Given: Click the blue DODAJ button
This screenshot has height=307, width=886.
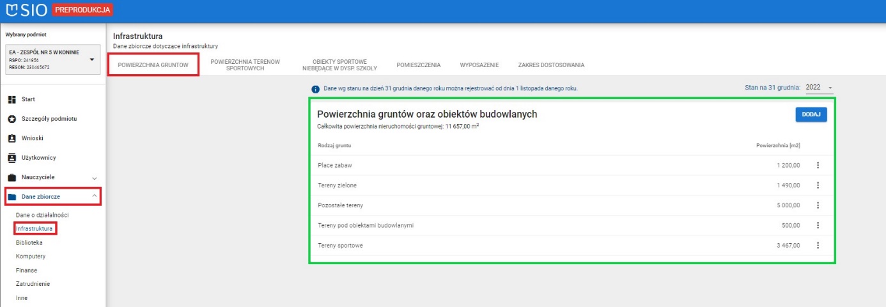Looking at the screenshot, I should 811,114.
